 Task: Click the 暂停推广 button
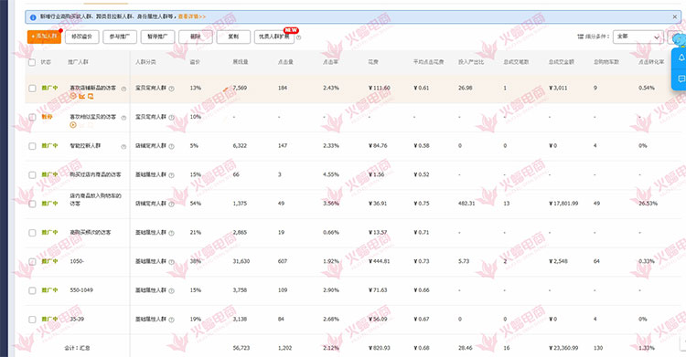pyautogui.click(x=157, y=37)
